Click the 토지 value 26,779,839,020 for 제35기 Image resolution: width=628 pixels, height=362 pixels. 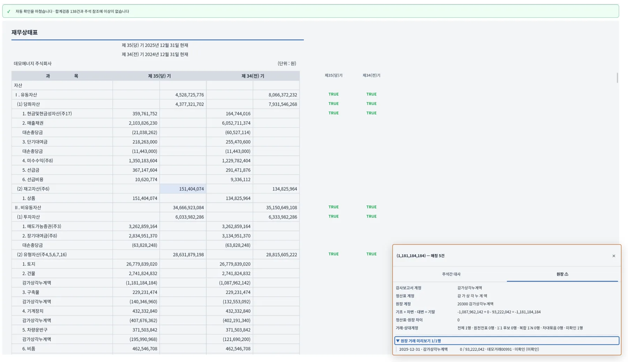pos(142,264)
